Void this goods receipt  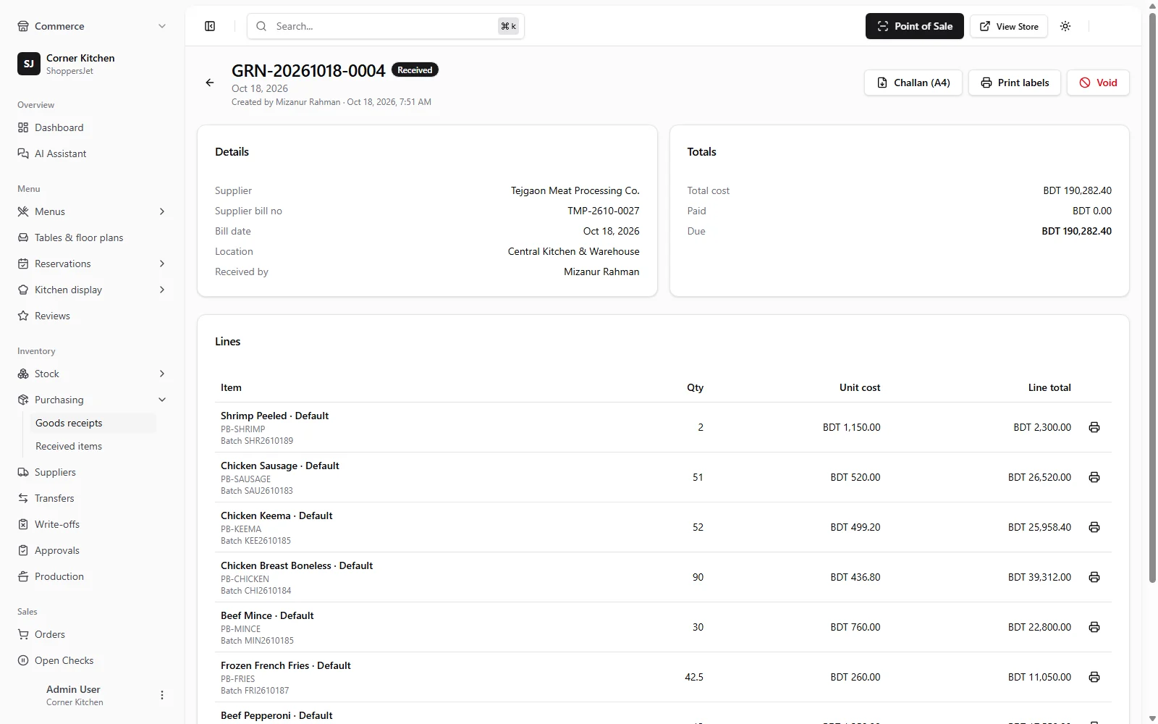pos(1098,83)
